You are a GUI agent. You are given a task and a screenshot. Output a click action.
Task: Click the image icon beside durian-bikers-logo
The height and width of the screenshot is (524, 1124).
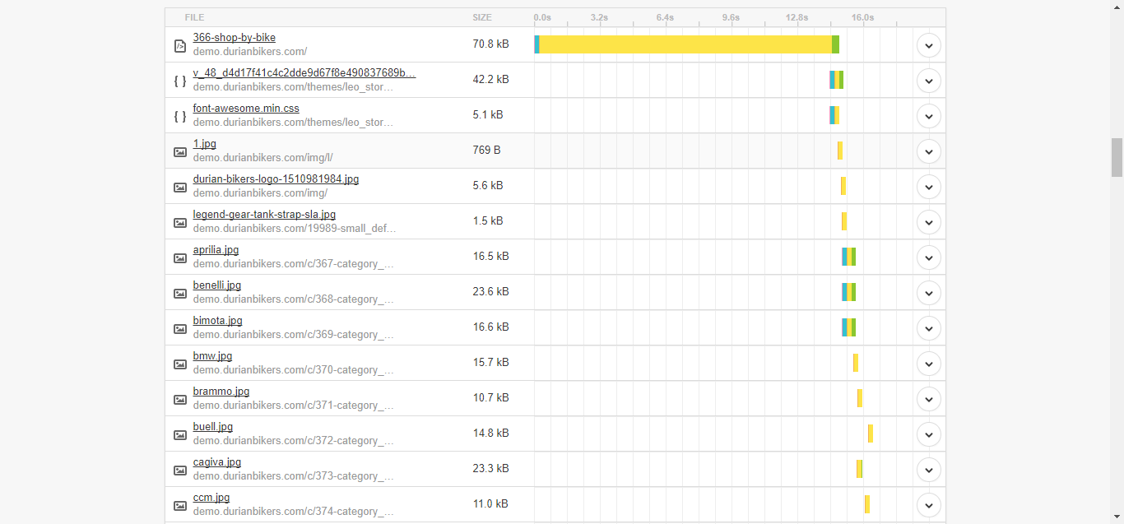click(180, 188)
